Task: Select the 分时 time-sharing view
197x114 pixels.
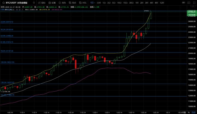Action: [99, 3]
